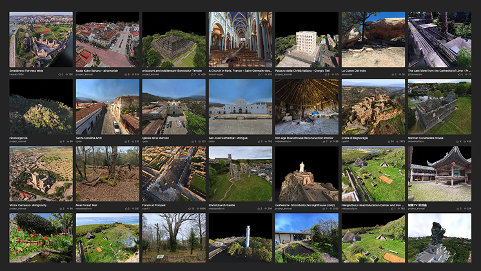
Task: Open the courtyard pond thumbnail in bottom row
Action: [307, 238]
